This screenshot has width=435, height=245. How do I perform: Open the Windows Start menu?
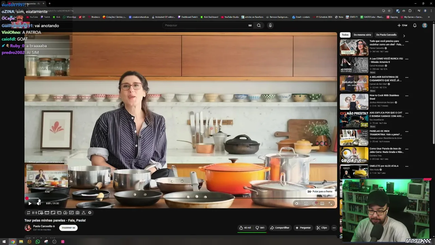tap(4, 242)
